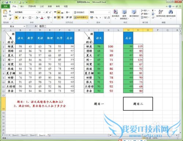Click the Format cells (格式) button
The height and width of the screenshot is (141, 183).
pyautogui.click(x=145, y=18)
